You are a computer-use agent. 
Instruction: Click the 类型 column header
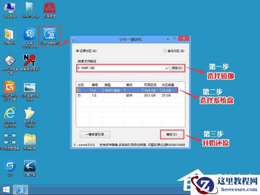coord(107,85)
